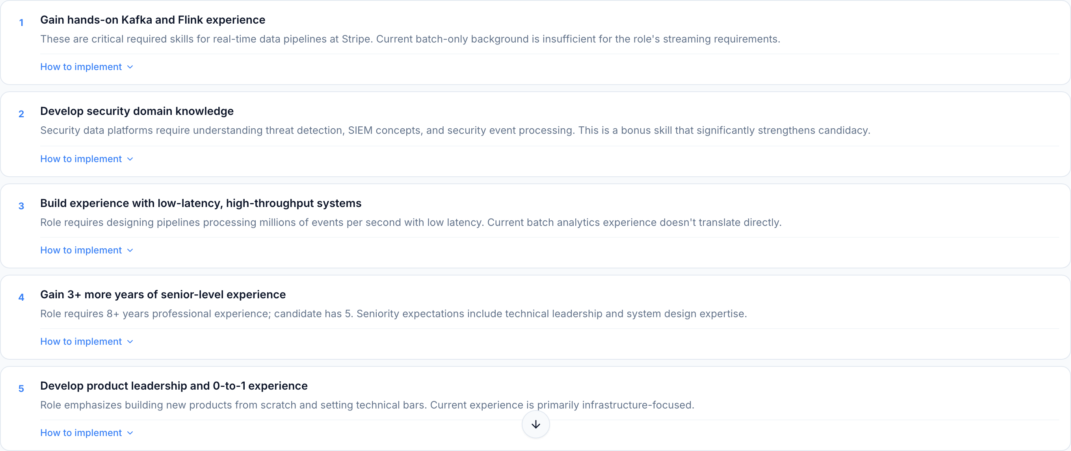Click the number 1 recommendation badge
Screen dimensions: 1071x451
tap(21, 23)
